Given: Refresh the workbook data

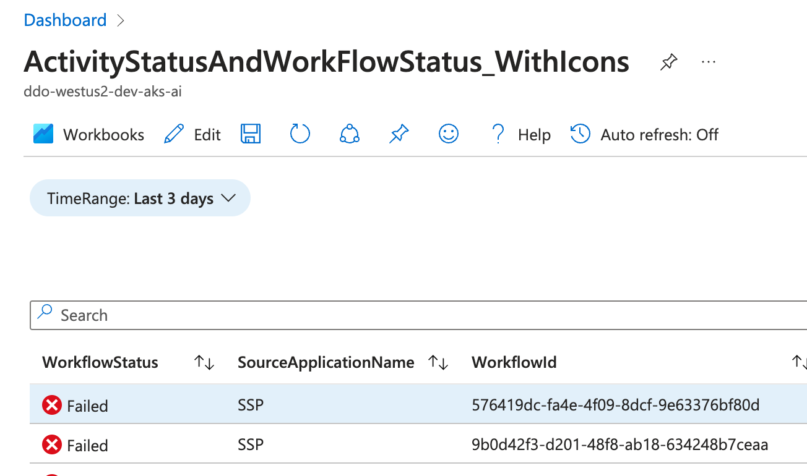Looking at the screenshot, I should 300,134.
